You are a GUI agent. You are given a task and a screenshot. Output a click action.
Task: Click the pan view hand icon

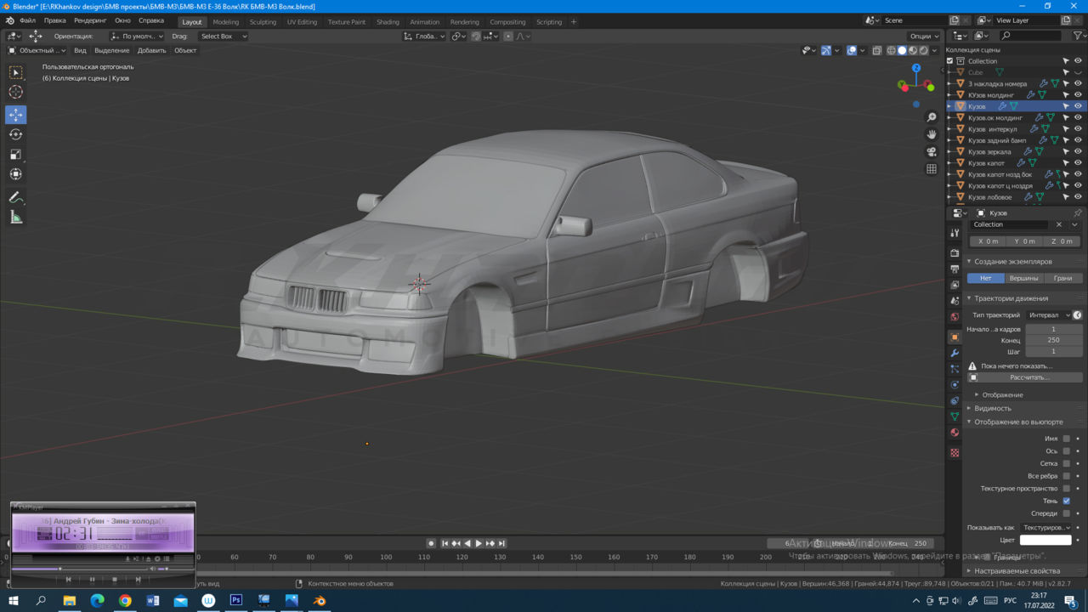(932, 134)
